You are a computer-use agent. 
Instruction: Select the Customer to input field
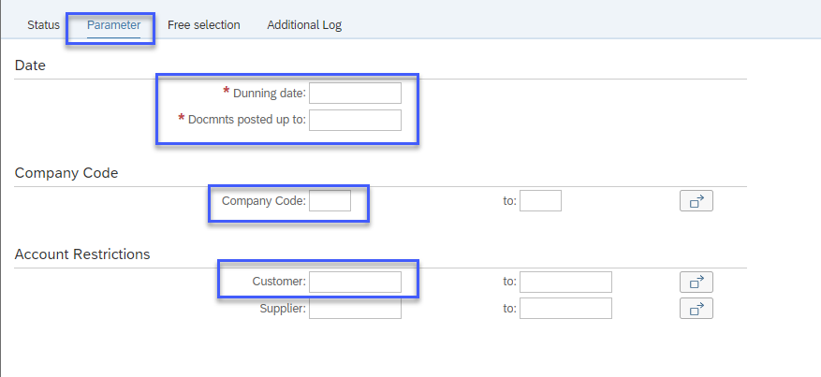click(x=565, y=282)
